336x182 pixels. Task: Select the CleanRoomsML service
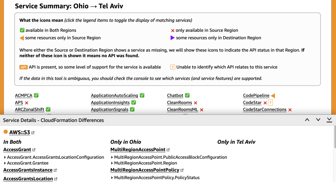point(182,110)
